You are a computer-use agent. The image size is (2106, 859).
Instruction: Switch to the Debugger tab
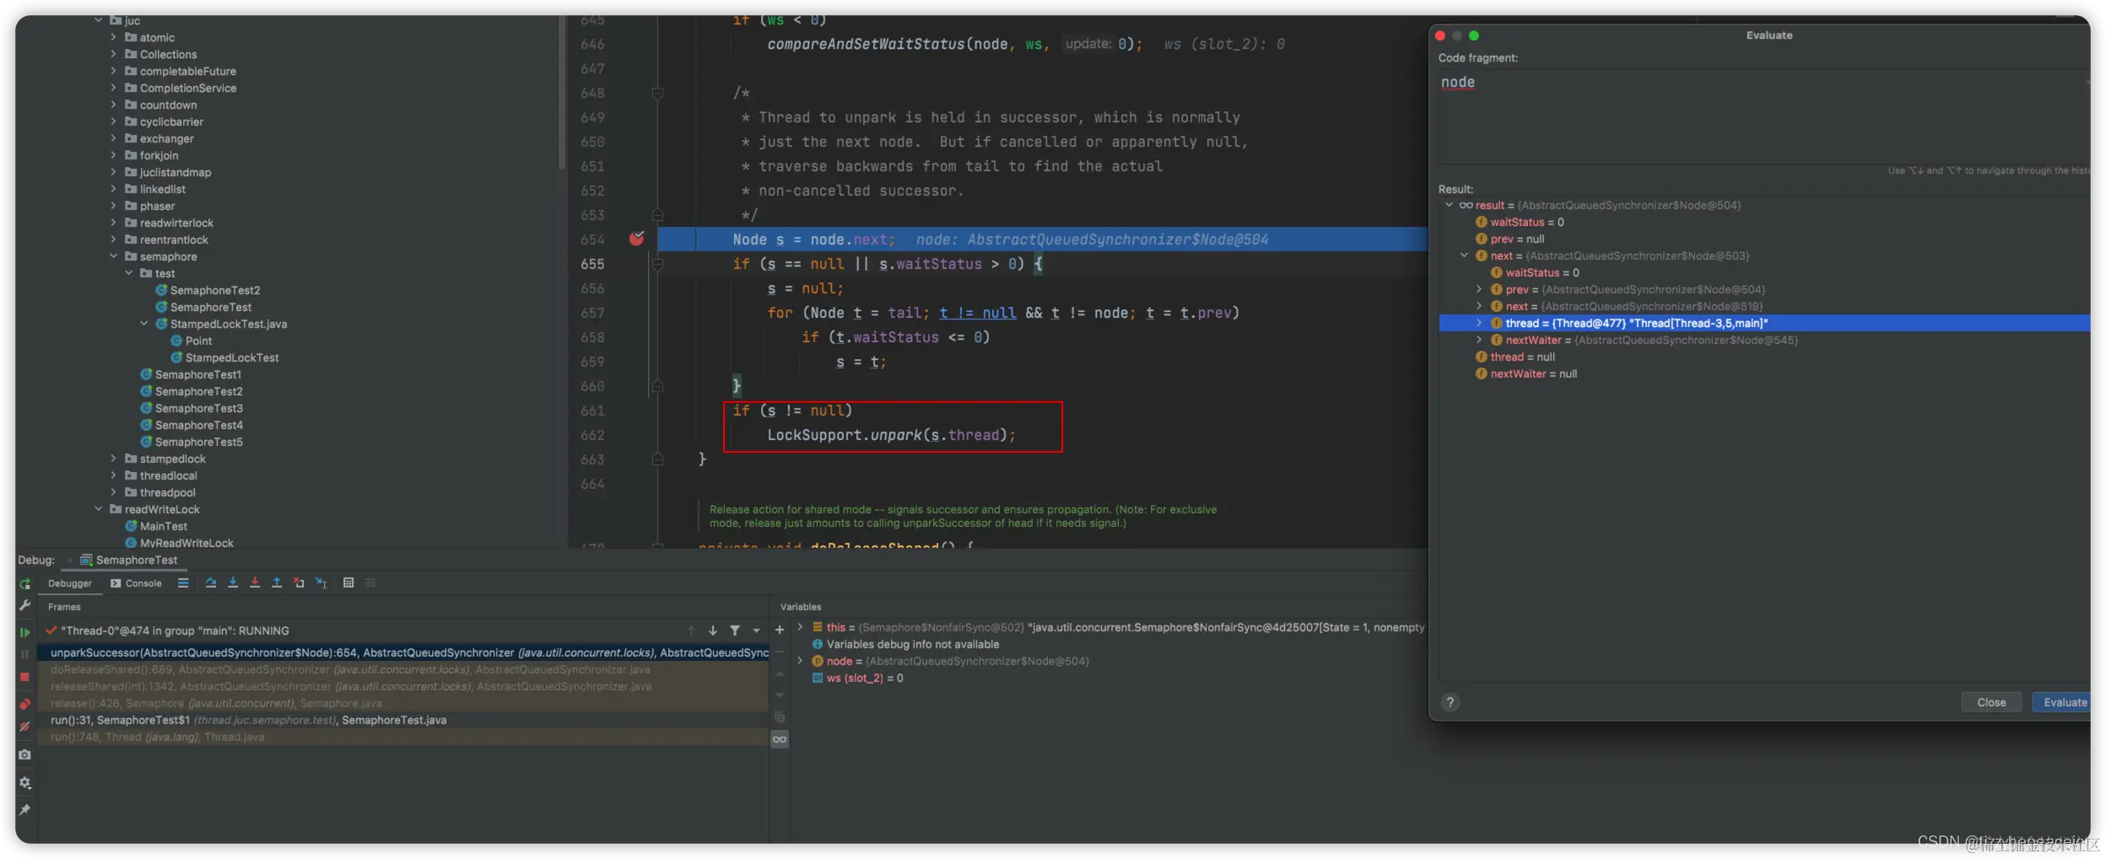click(x=70, y=583)
